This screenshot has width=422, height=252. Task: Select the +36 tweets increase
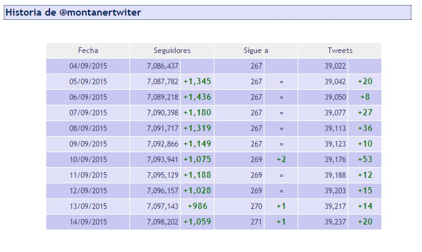pos(364,128)
